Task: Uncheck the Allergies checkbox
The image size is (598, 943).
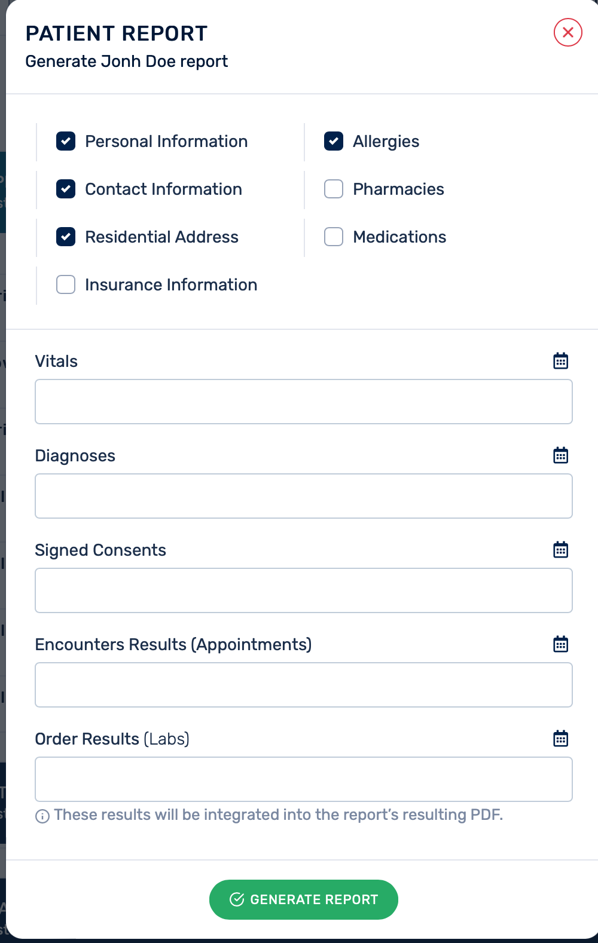Action: coord(334,142)
